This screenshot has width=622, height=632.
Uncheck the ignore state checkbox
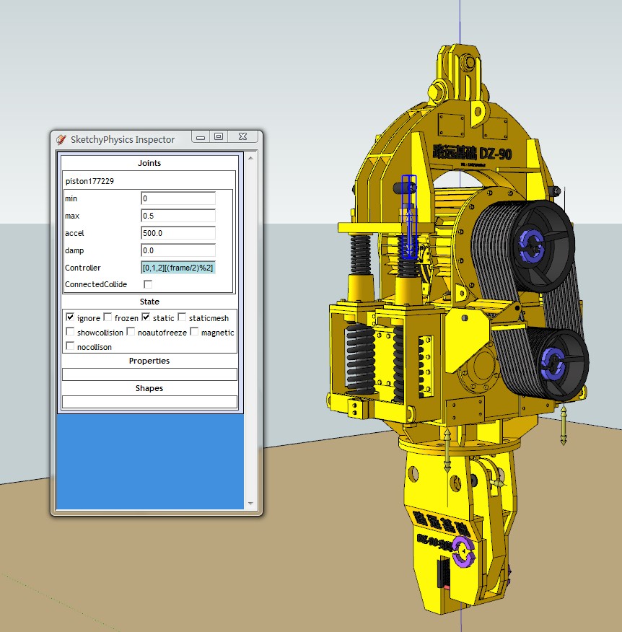[x=70, y=317]
